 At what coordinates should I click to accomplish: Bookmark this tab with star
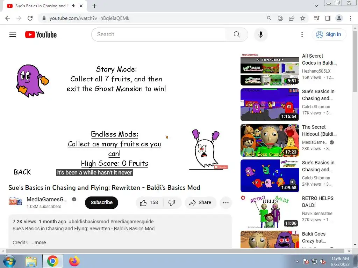click(303, 18)
